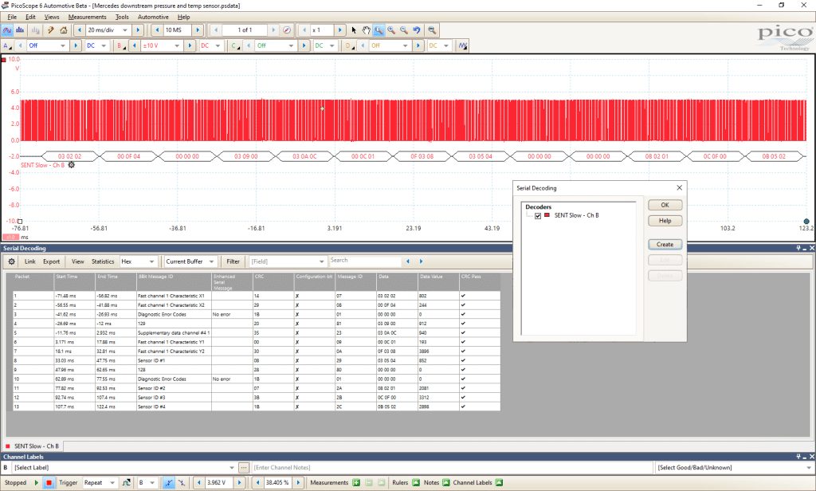Open Buffer Navigator compass icon
The image size is (816, 491).
pos(287,30)
